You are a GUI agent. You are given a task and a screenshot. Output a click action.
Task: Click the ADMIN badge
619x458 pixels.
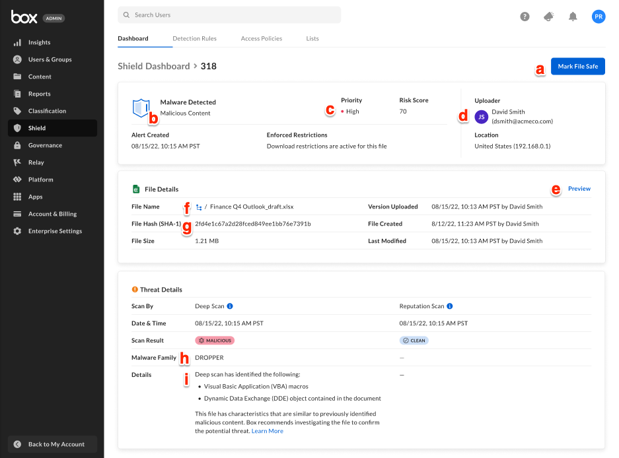point(54,18)
